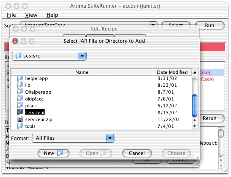This screenshot has height=177, width=231.
Task: Click the helperapp folder icon
Action: (x=20, y=78)
